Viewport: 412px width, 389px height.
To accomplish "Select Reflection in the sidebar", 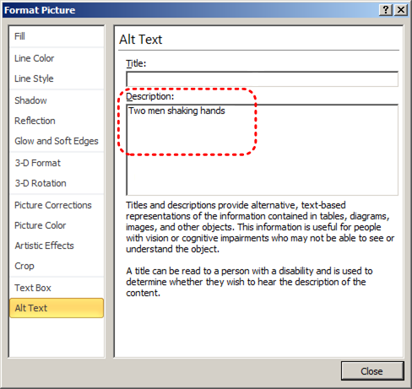I will (57, 121).
